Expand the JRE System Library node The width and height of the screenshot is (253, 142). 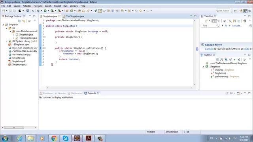(7, 41)
